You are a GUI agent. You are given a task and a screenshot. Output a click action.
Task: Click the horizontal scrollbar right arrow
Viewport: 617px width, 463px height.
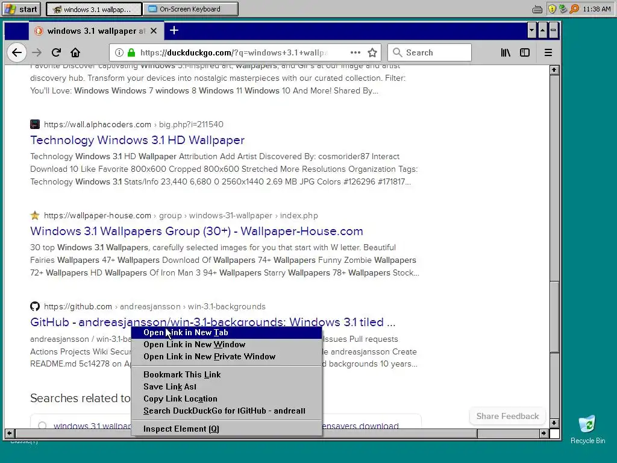tap(543, 433)
